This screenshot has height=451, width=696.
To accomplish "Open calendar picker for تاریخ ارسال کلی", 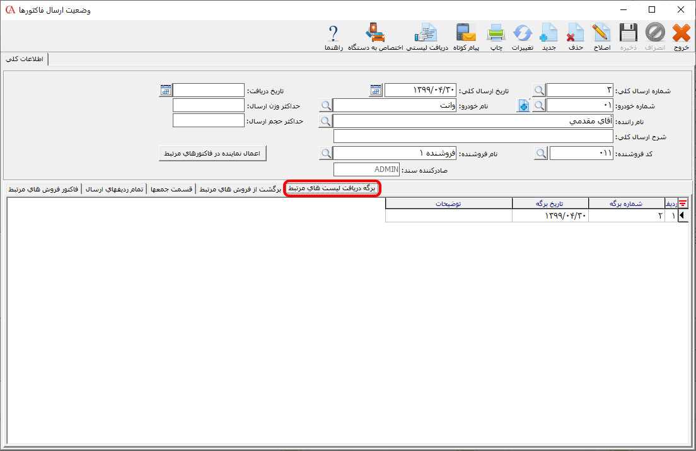I will pyautogui.click(x=376, y=91).
